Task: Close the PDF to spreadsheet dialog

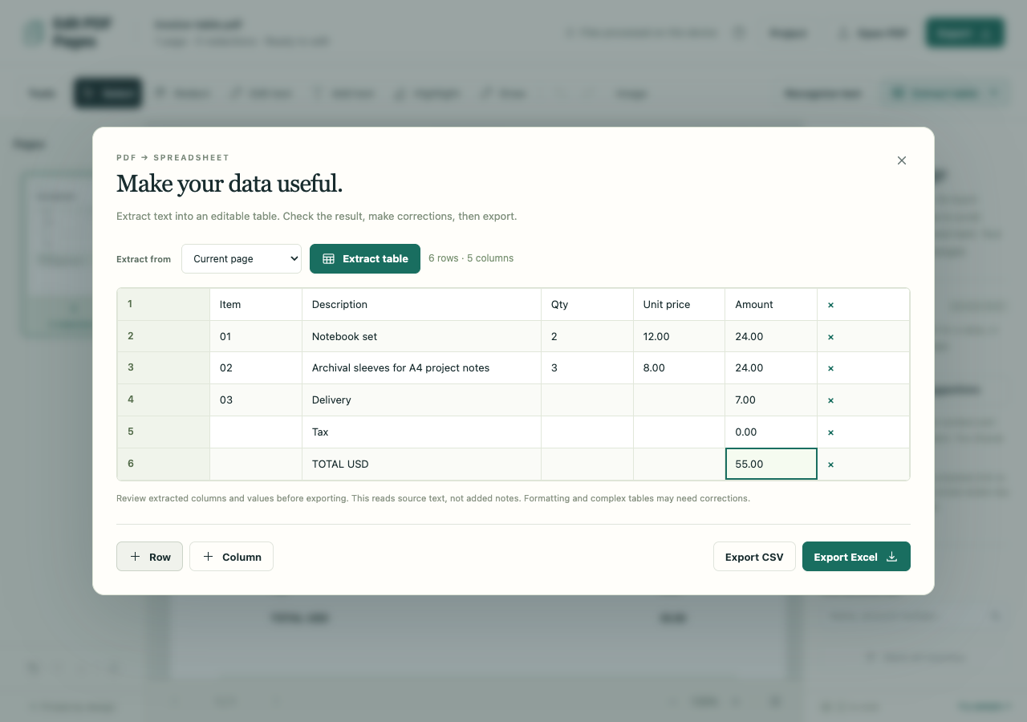Action: [902, 160]
